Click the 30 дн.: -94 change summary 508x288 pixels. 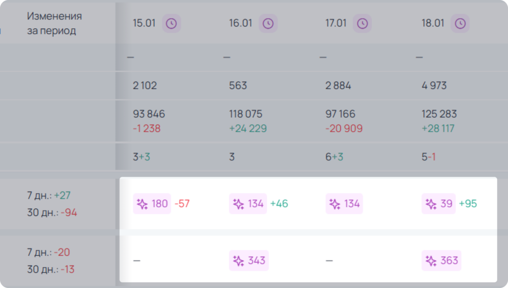(52, 213)
